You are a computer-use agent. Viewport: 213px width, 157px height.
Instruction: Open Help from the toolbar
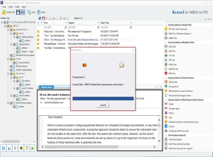click(x=41, y=12)
